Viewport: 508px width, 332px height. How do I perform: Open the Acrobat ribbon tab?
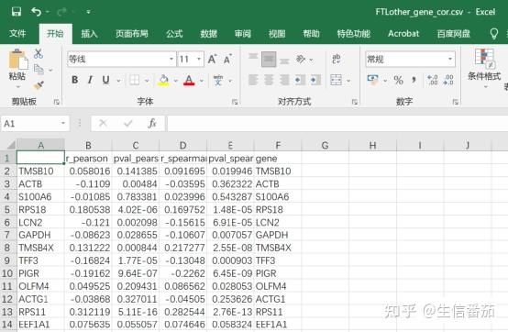pos(403,34)
